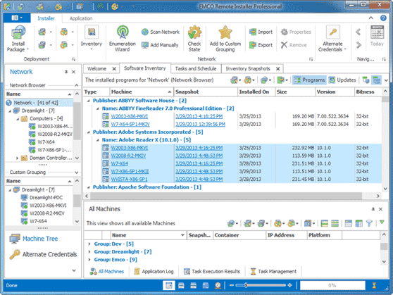The height and width of the screenshot is (295, 393).
Task: Click Scan Network in the ribbon
Action: (x=161, y=32)
